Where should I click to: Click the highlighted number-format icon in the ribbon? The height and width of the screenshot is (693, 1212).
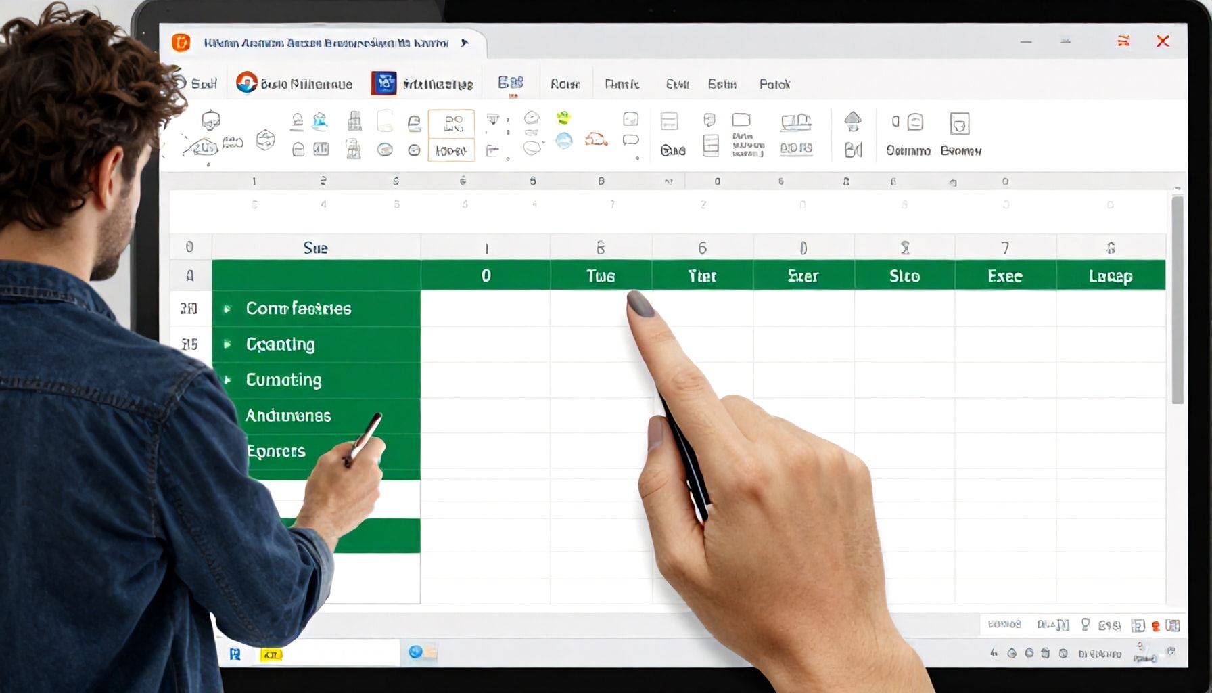(x=452, y=134)
